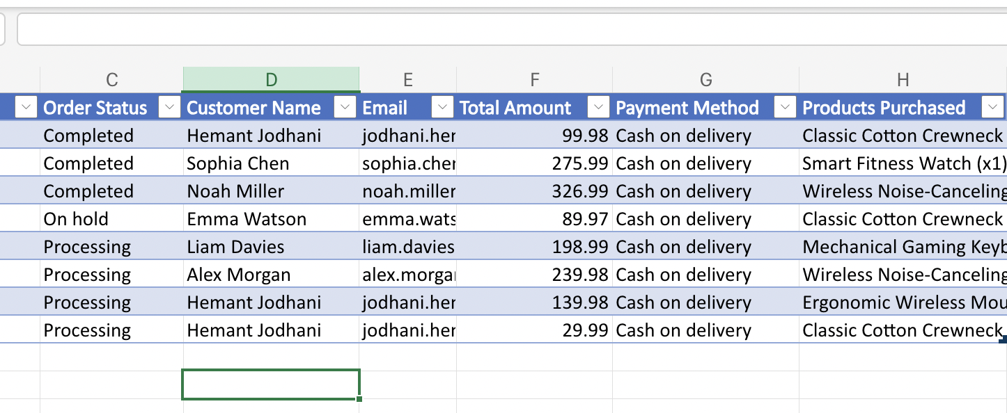Select the 139.98 amount cell

(x=534, y=302)
